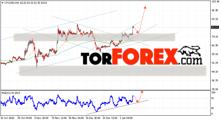Select the 59.10 price axis label

click(x=215, y=54)
